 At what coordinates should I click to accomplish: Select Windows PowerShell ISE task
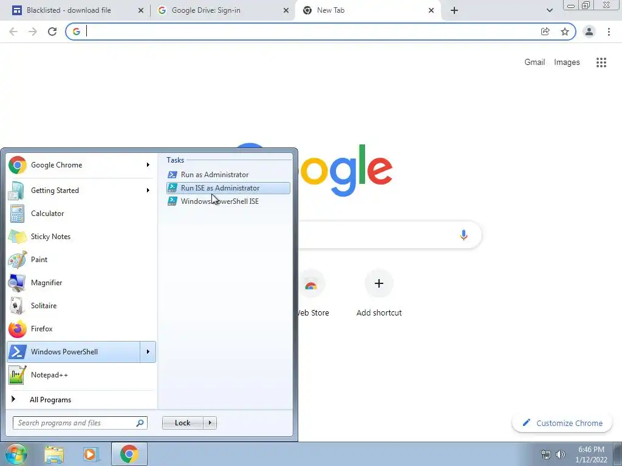point(228,201)
